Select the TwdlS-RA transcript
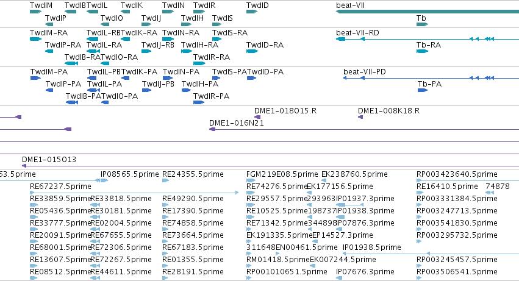The width and height of the screenshot is (519, 281). pos(217,39)
